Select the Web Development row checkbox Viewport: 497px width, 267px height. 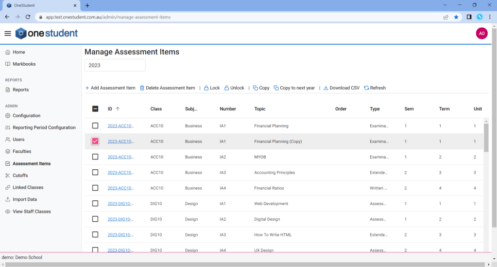coord(95,204)
